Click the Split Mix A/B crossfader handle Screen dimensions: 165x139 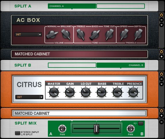[96, 129]
